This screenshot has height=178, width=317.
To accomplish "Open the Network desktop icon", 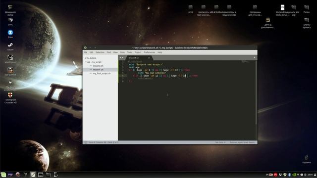I will [x=10, y=22].
